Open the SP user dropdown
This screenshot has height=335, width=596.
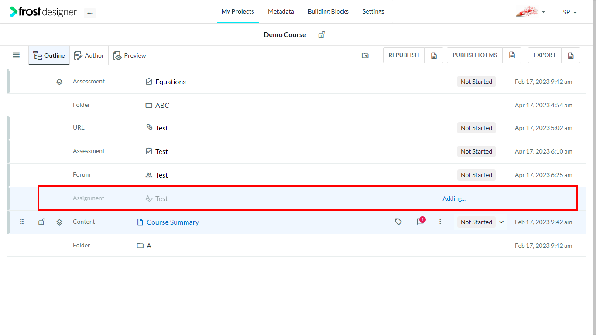pyautogui.click(x=570, y=12)
